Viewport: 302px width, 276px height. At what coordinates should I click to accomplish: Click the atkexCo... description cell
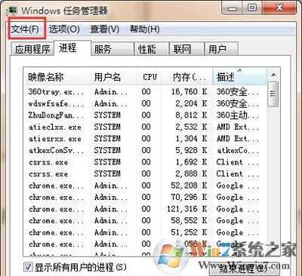pyautogui.click(x=237, y=150)
